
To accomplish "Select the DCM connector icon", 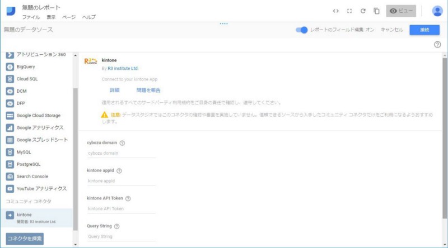I will (x=10, y=91).
